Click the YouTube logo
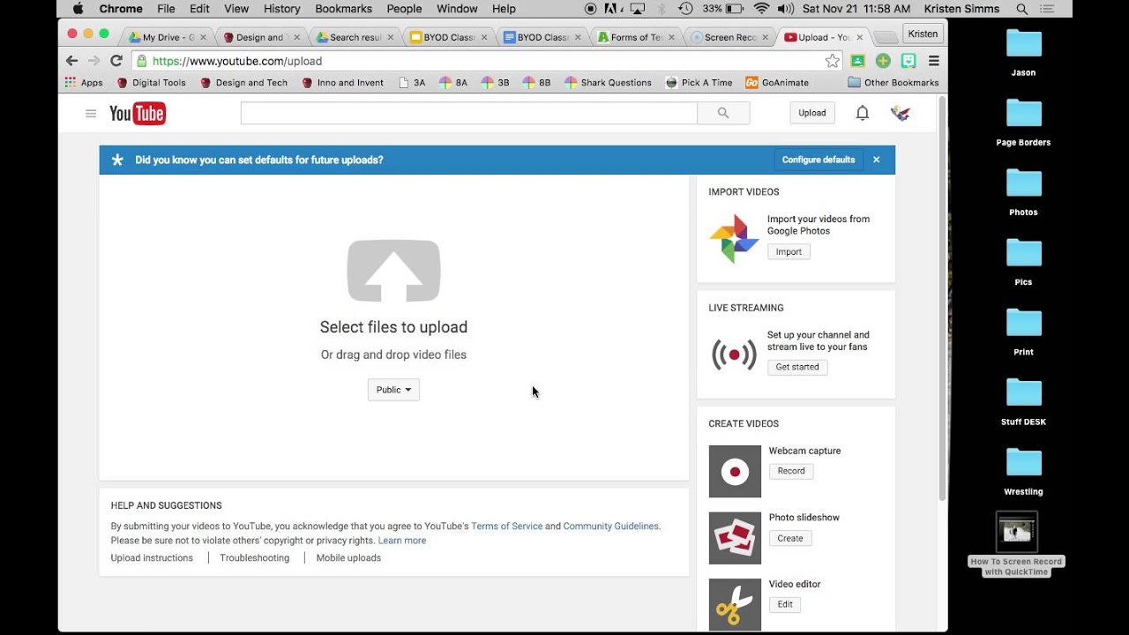Screen dimensions: 1129x635 pyautogui.click(x=138, y=113)
